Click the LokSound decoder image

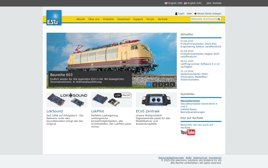point(67,100)
